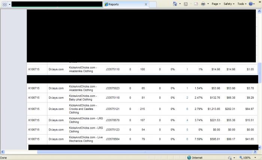Click the Protected Mode lock icon
This screenshot has height=160, width=262.
[230, 158]
